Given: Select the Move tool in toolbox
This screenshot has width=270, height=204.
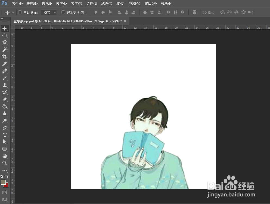Looking at the screenshot, I should click(x=5, y=28).
